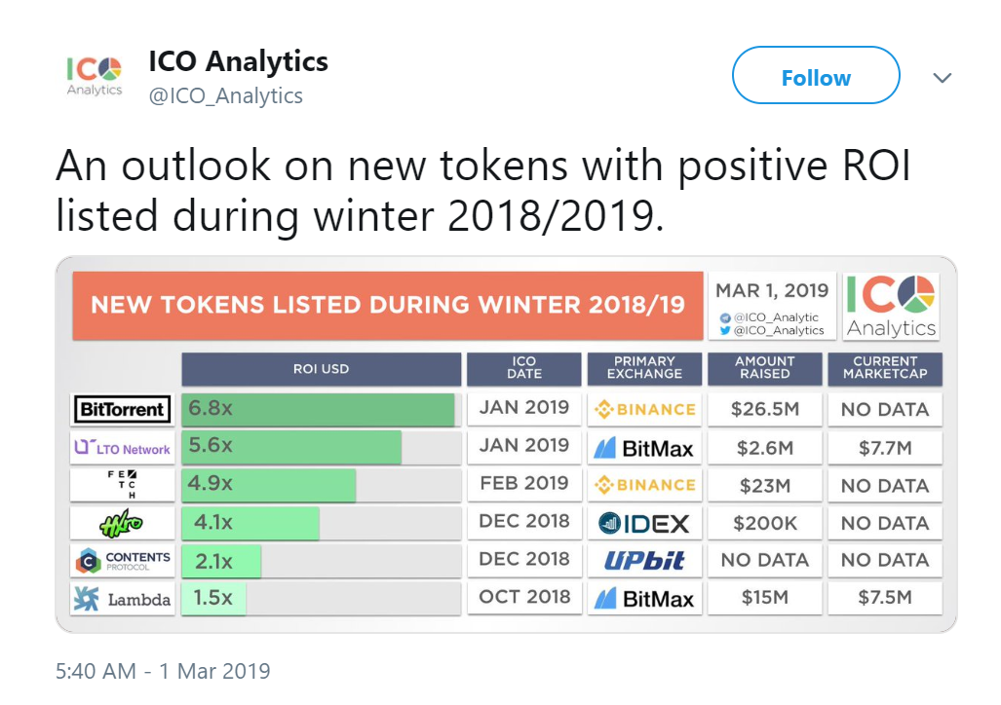Click the BitTorrent 6.8x ROI bar
This screenshot has height=705, width=1001.
click(x=318, y=409)
